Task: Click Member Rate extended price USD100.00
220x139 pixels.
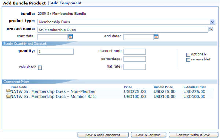Action: tap(194, 97)
